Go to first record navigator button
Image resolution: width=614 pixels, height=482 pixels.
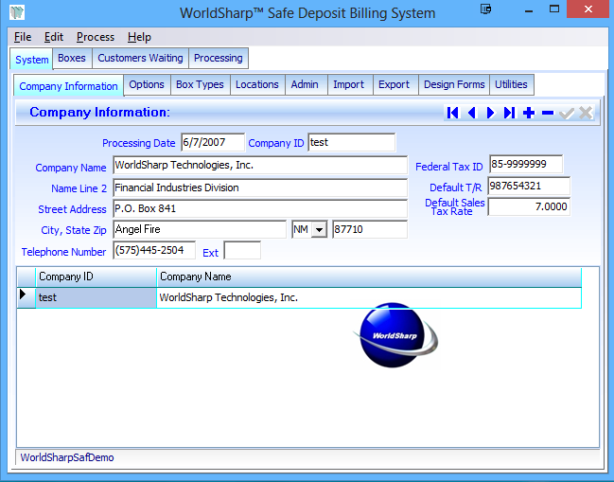coord(452,113)
